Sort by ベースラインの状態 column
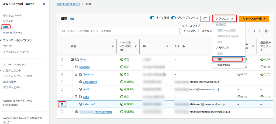This screenshot has height=124, width=276. 136,46
